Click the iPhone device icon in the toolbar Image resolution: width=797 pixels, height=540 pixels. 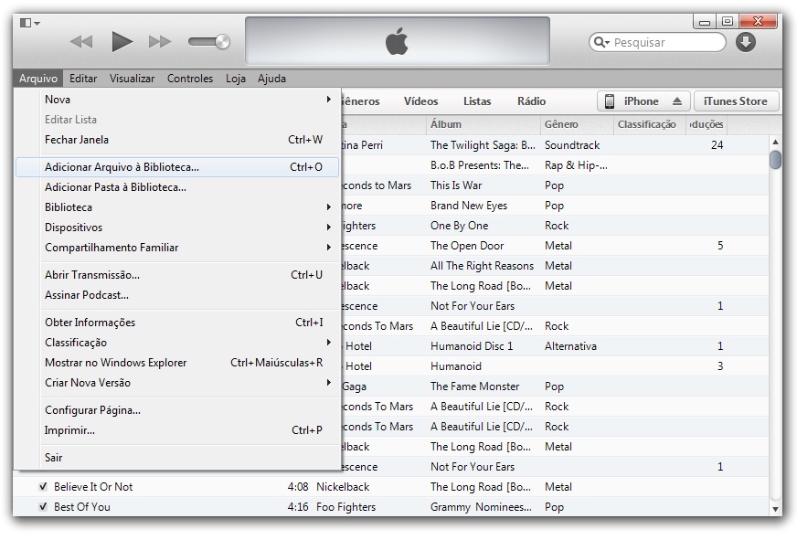[x=607, y=101]
